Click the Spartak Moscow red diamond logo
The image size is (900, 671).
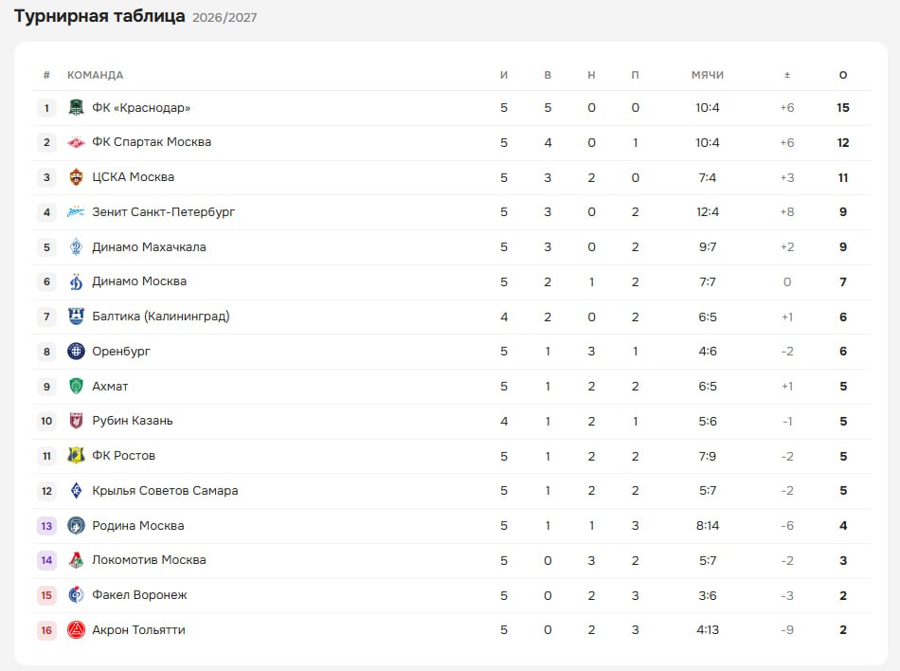coord(76,142)
